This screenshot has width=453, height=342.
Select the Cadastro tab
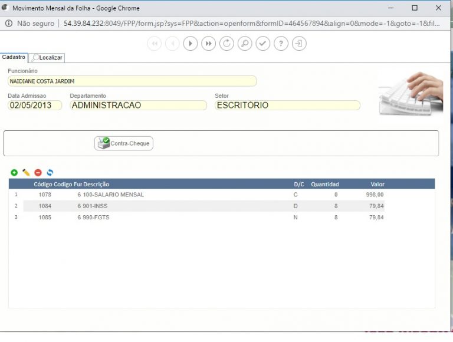tap(14, 57)
